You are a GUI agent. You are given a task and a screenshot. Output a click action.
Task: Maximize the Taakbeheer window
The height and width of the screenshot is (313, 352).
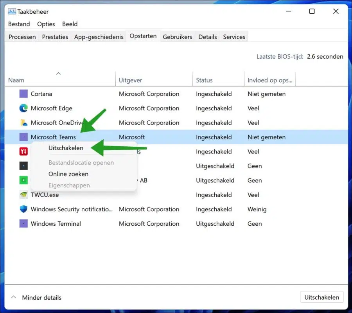click(312, 11)
